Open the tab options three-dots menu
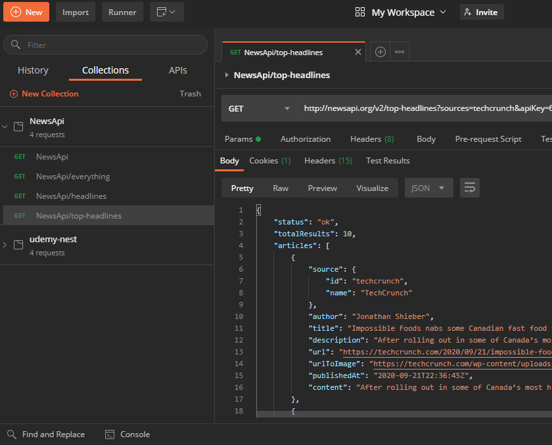This screenshot has height=445, width=552. (x=400, y=52)
